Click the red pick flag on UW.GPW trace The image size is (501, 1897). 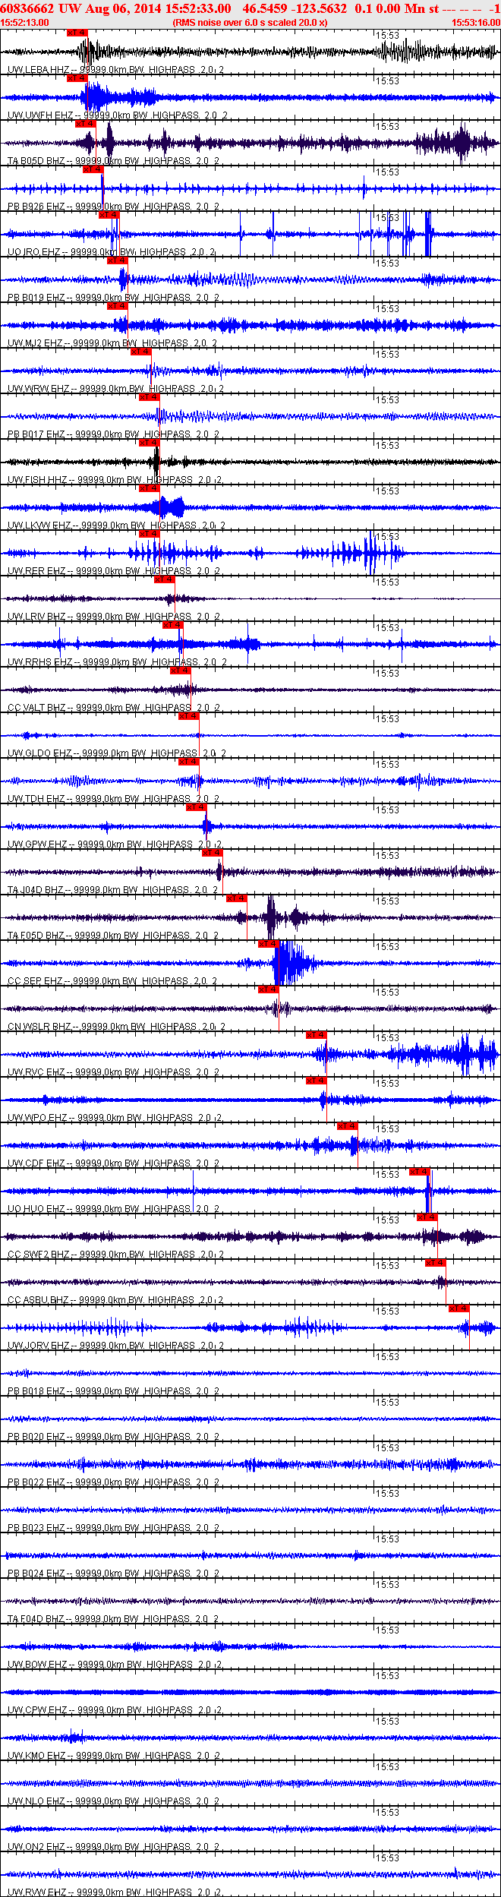196,807
